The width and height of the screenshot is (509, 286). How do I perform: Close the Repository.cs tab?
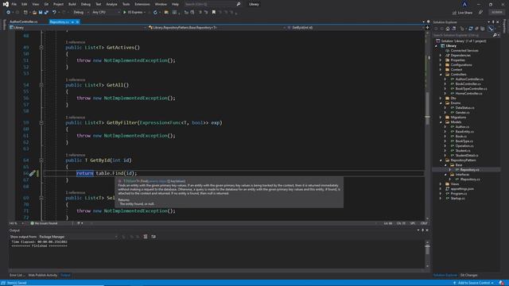[78, 21]
